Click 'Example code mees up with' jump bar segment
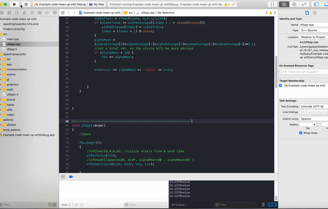 99,13
